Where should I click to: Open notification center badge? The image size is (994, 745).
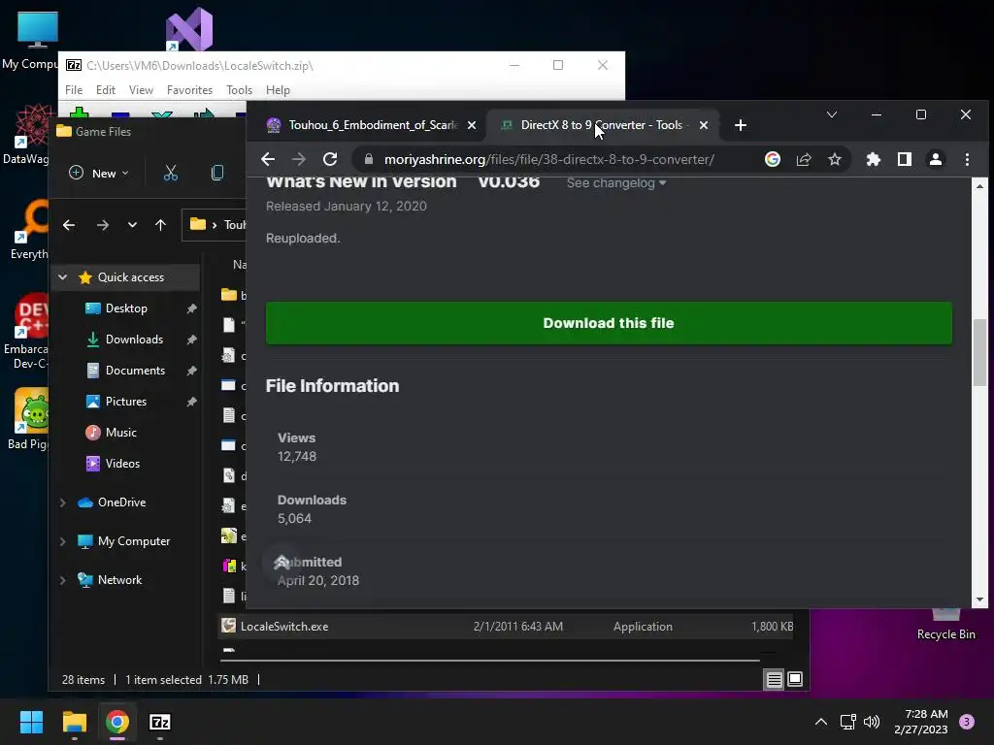click(x=967, y=722)
